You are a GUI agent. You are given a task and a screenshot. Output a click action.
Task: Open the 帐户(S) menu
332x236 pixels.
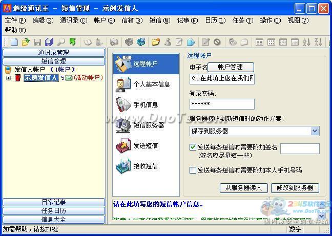pos(105,20)
